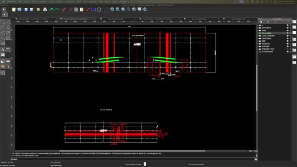This screenshot has width=297, height=167.
Task: Toggle visibility of the DIMS layer
Action: [288, 31]
